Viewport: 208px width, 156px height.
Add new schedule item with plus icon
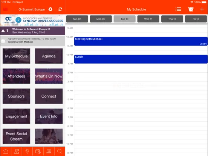pyautogui.click(x=202, y=9)
